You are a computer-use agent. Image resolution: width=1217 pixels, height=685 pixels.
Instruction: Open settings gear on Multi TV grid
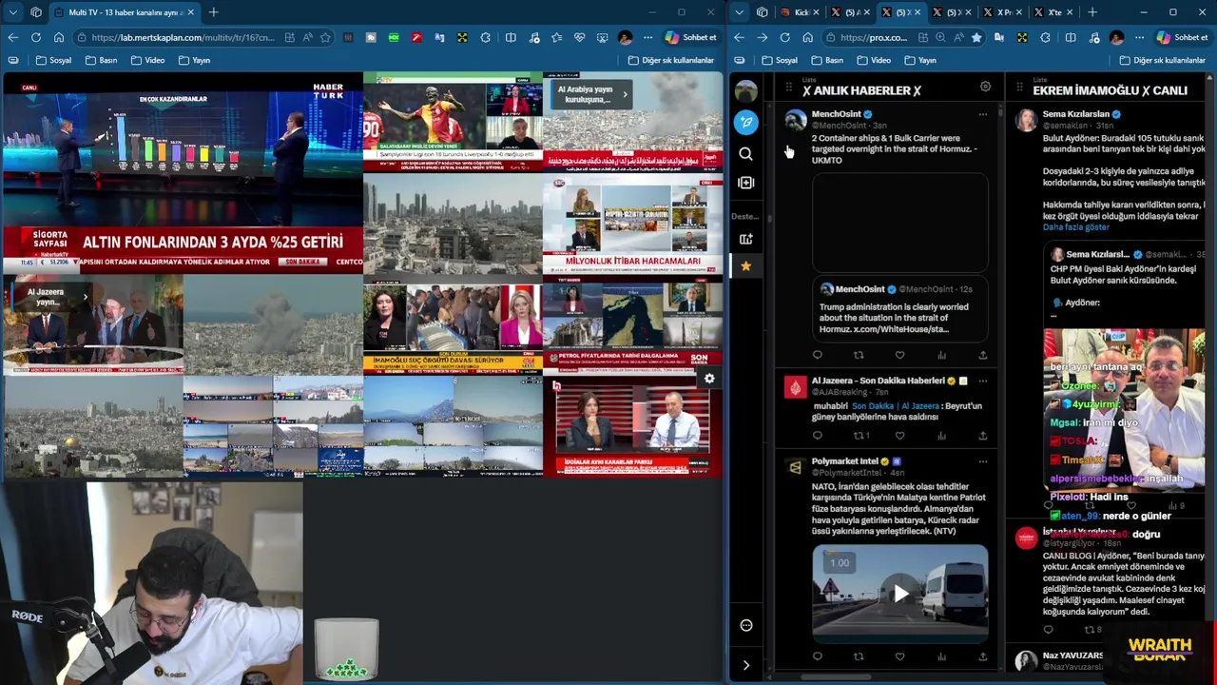point(709,379)
